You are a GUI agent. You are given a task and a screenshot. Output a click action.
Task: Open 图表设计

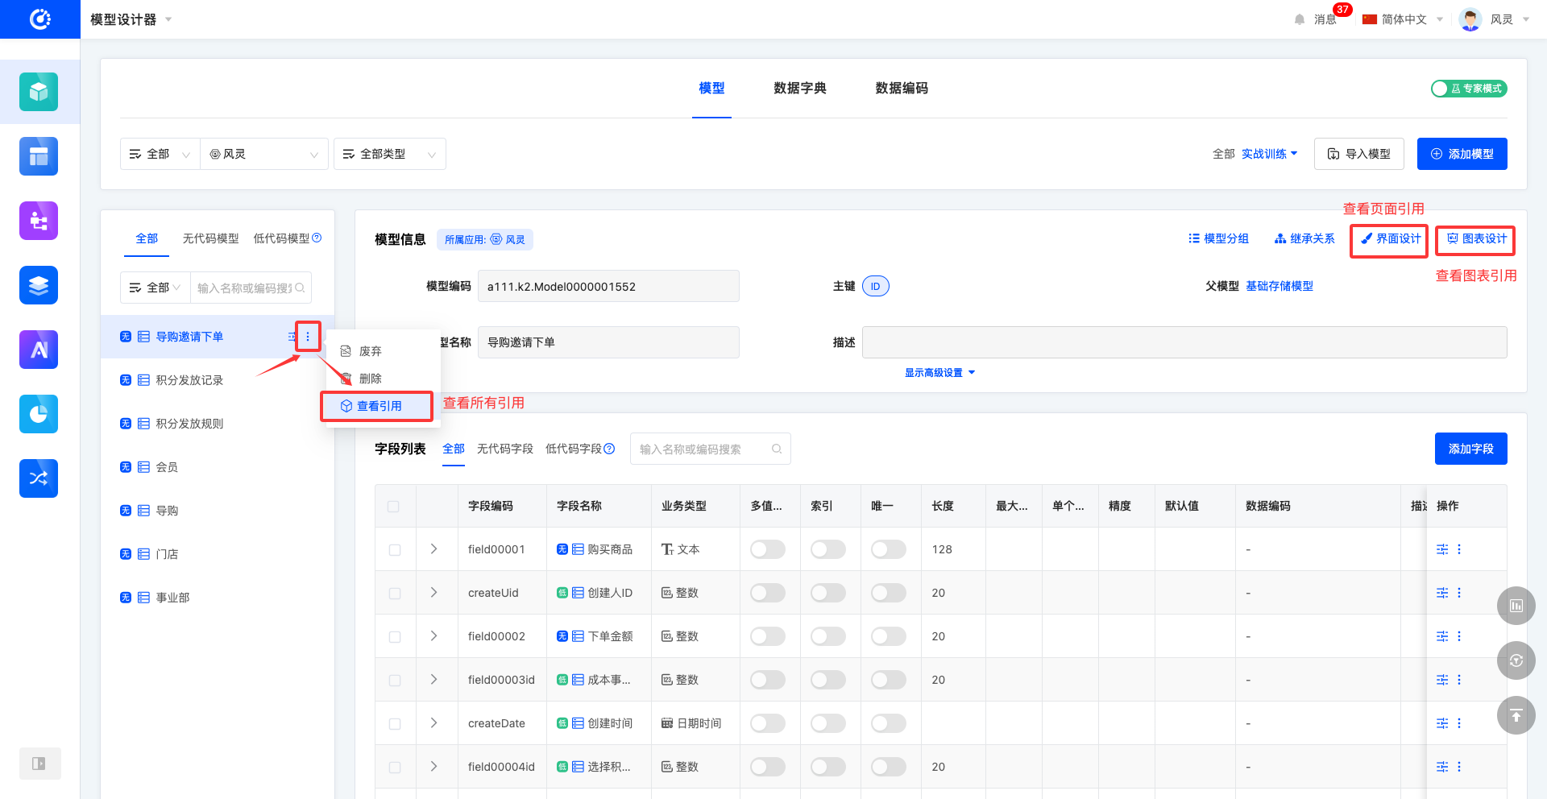coord(1477,239)
